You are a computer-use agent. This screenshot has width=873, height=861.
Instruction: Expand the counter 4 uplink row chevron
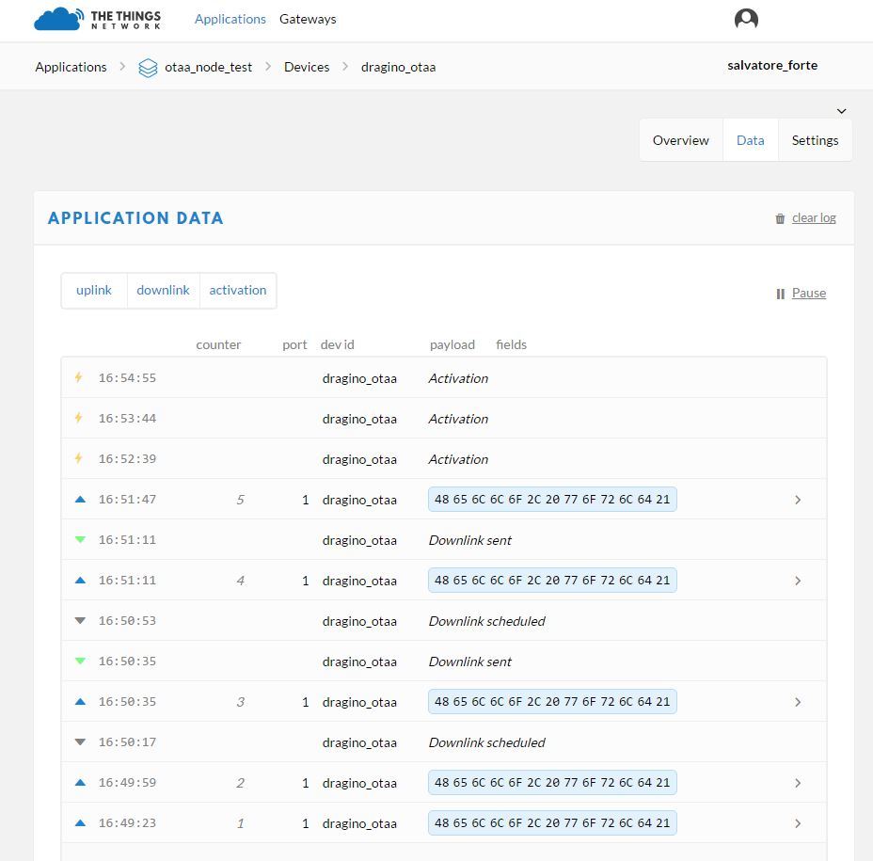coord(798,581)
